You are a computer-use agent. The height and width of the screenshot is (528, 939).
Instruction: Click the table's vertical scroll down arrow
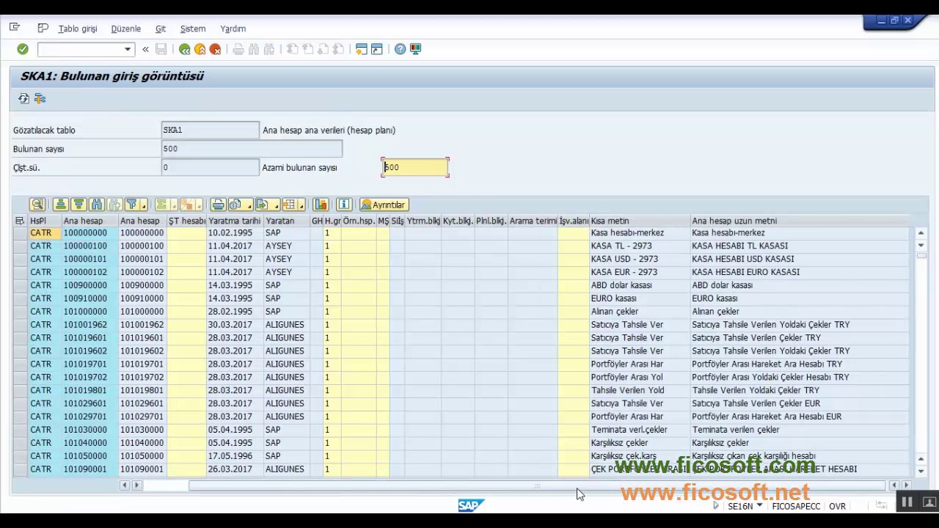click(921, 472)
